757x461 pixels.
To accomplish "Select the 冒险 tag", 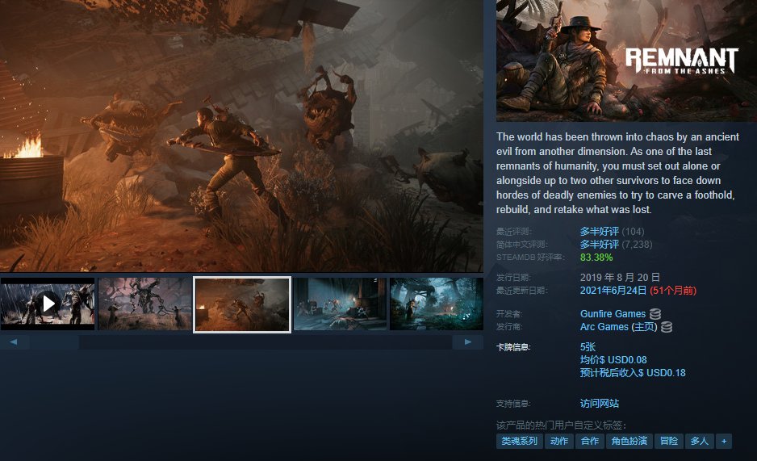I will 669,441.
